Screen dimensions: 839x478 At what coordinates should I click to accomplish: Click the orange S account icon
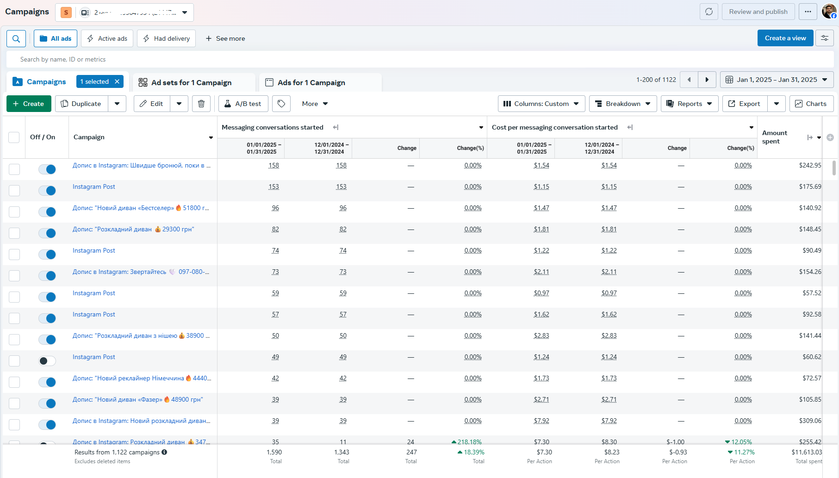66,12
